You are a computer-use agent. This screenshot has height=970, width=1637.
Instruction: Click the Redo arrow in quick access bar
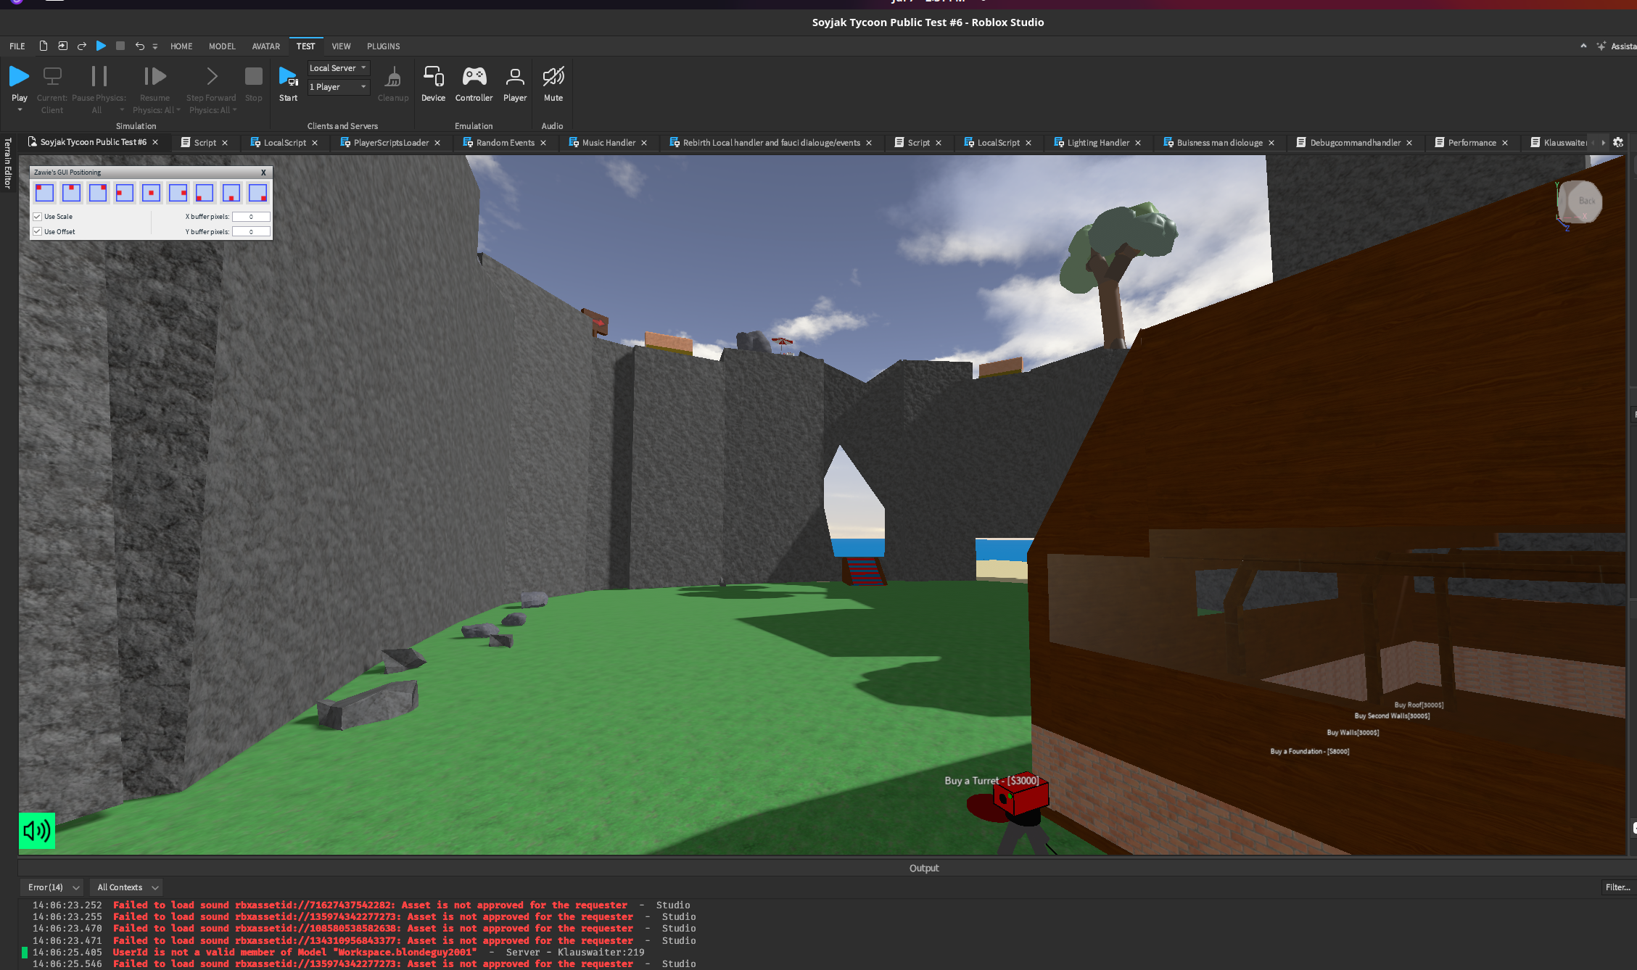(x=82, y=46)
